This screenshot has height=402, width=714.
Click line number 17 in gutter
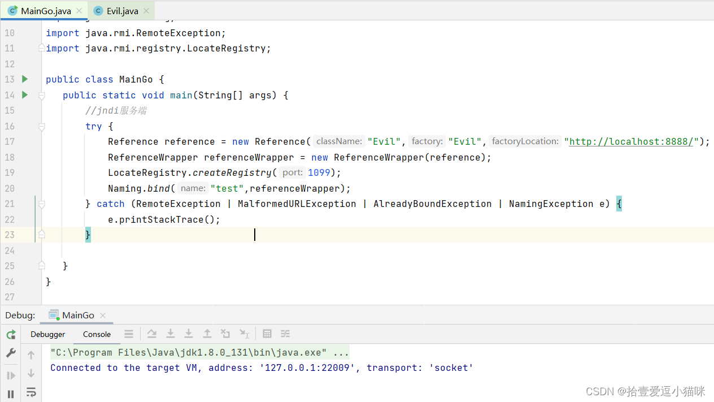pos(10,142)
